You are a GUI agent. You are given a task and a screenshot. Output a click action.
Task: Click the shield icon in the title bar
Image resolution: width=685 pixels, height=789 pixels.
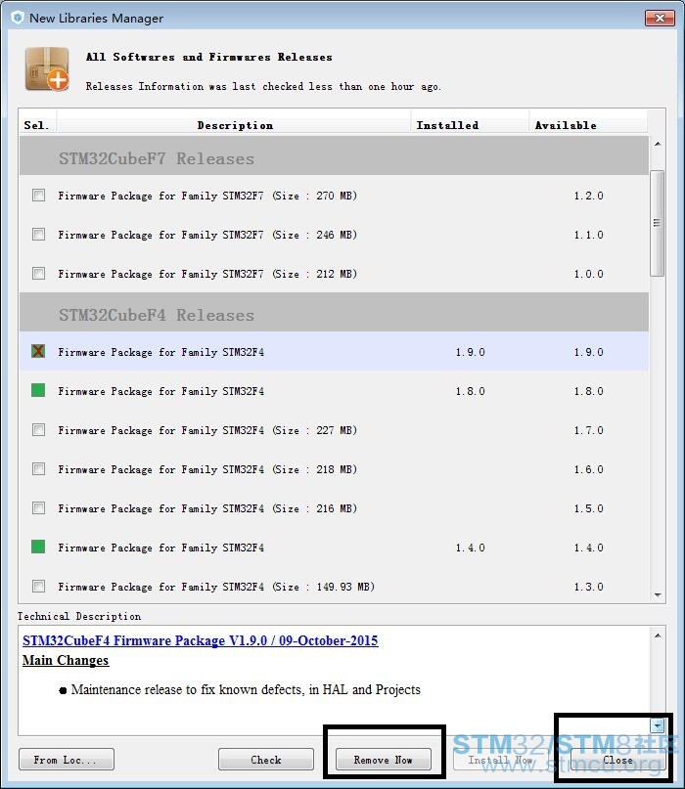(x=18, y=18)
